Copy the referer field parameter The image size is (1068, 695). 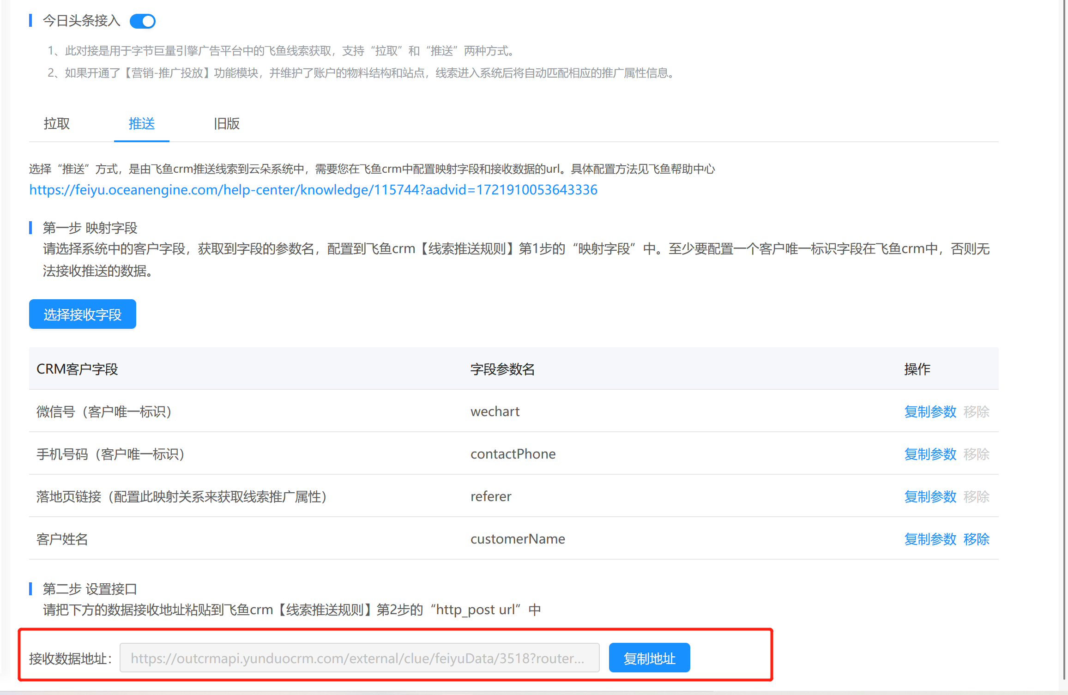[930, 496]
